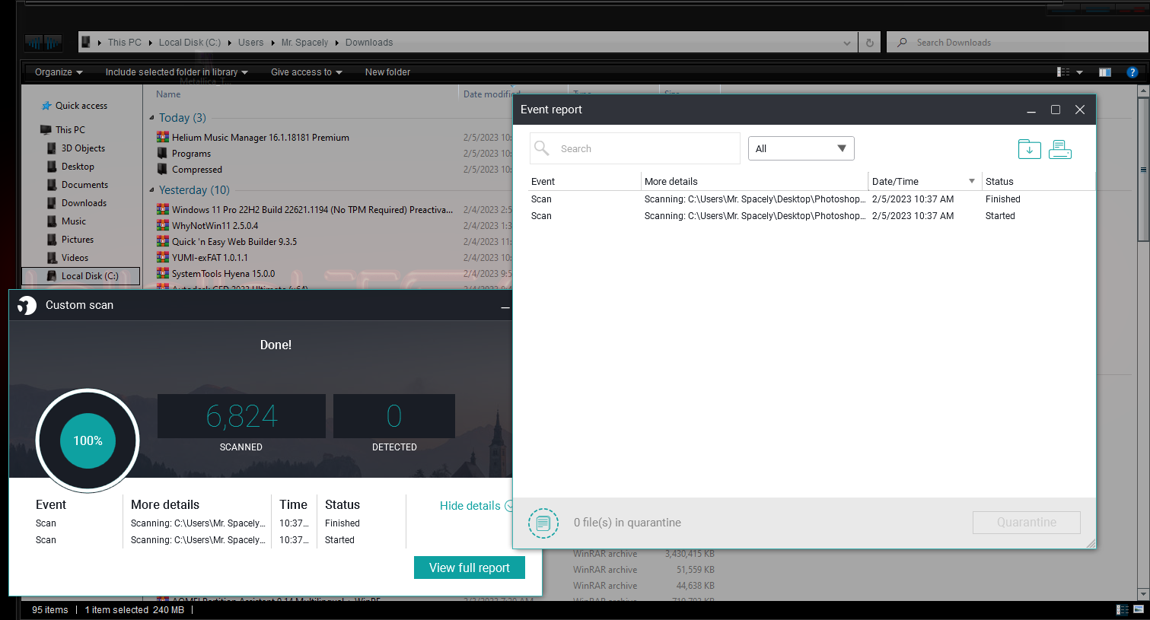The height and width of the screenshot is (620, 1150).
Task: Click the Quick access star icon
Action: [x=46, y=106]
